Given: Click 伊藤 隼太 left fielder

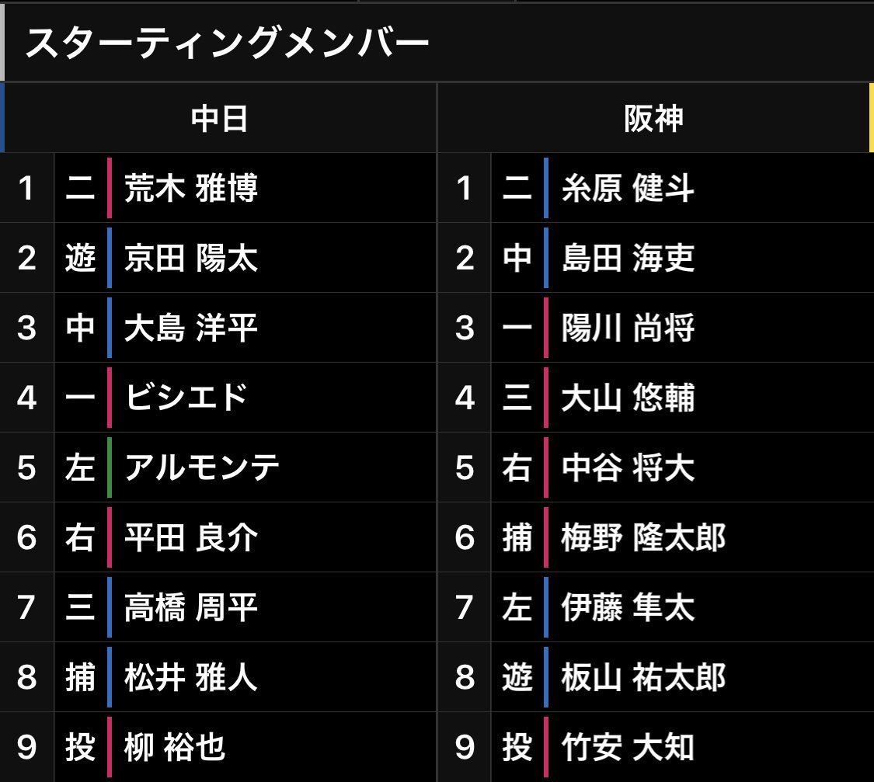Looking at the screenshot, I should (628, 608).
